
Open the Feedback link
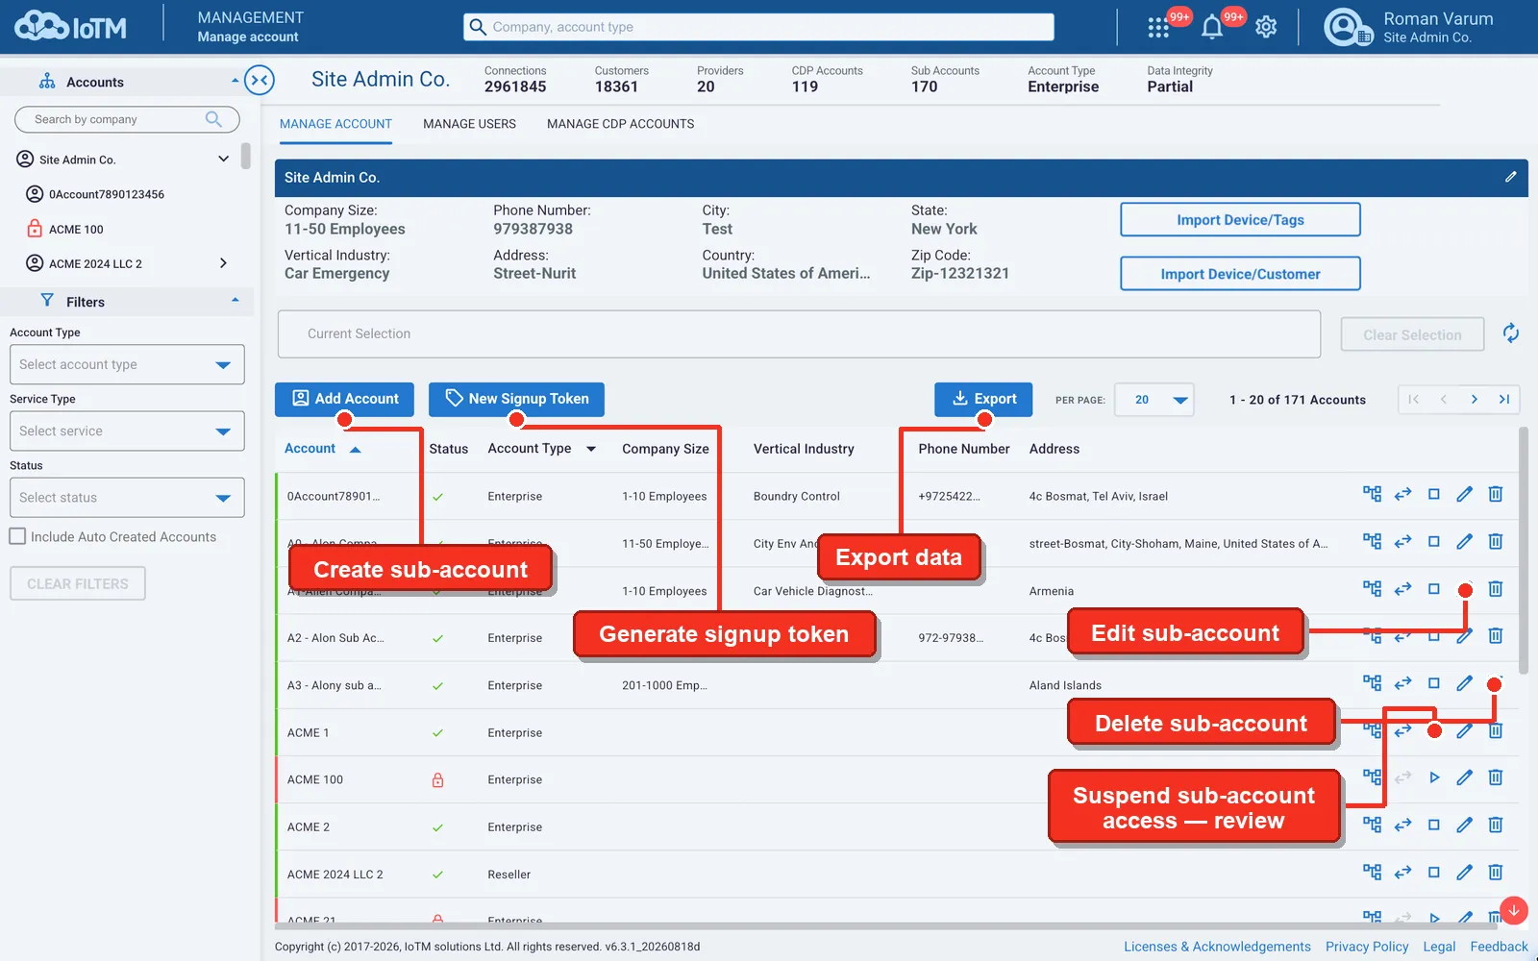[1499, 947]
